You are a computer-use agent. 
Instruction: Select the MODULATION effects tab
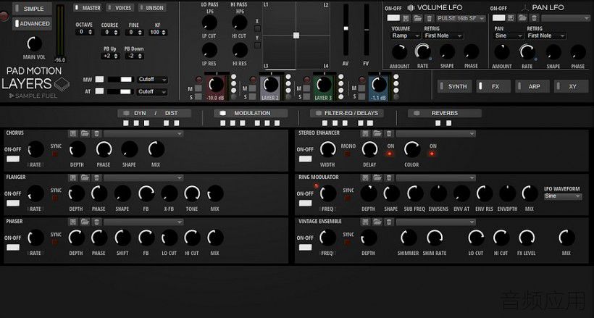(251, 113)
